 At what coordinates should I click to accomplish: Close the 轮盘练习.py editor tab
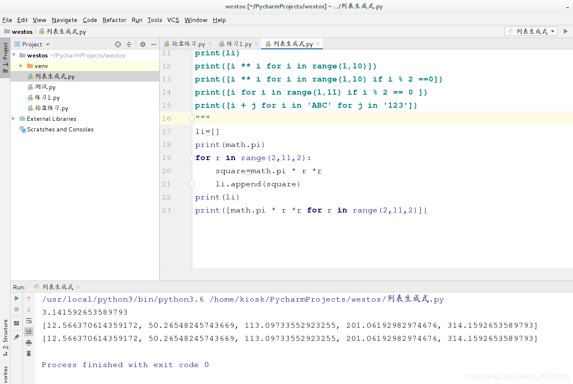click(x=210, y=44)
